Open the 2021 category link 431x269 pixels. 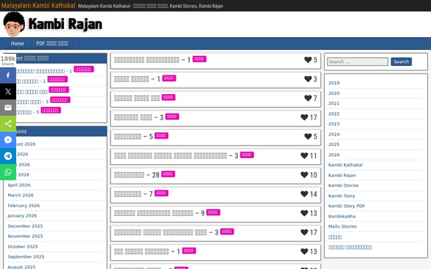coord(334,104)
